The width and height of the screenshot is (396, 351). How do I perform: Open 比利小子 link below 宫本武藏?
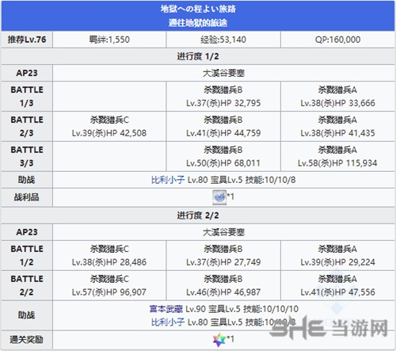[168, 322]
